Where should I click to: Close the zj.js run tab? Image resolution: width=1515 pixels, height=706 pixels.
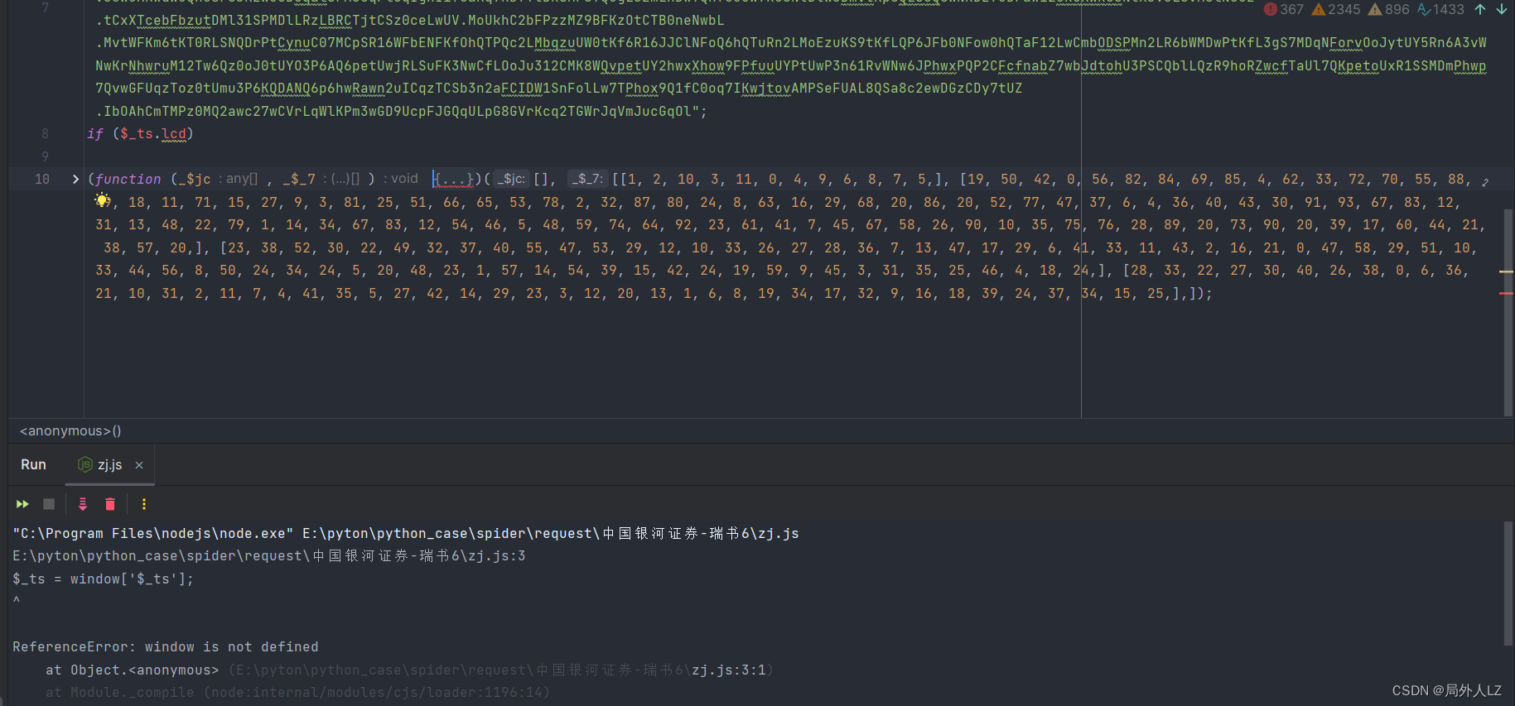pyautogui.click(x=139, y=465)
